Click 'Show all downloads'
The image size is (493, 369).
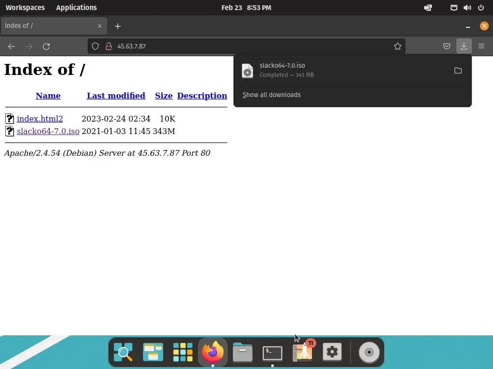(x=272, y=95)
